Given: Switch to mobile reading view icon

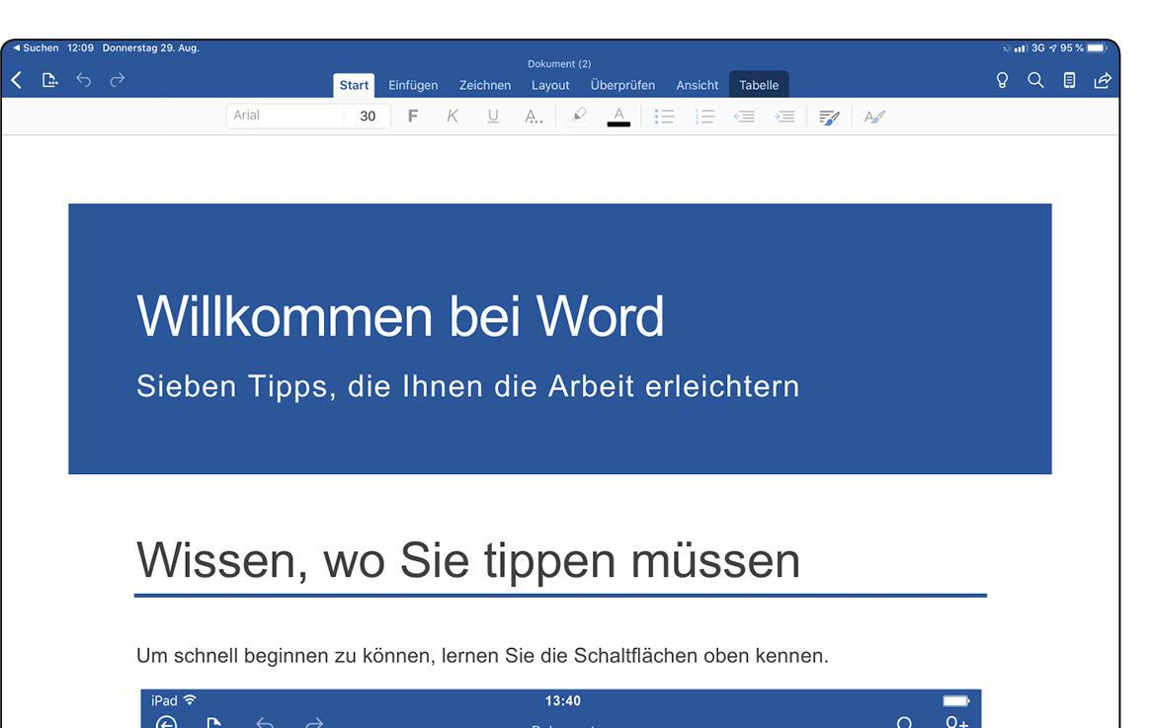Looking at the screenshot, I should tap(1069, 80).
